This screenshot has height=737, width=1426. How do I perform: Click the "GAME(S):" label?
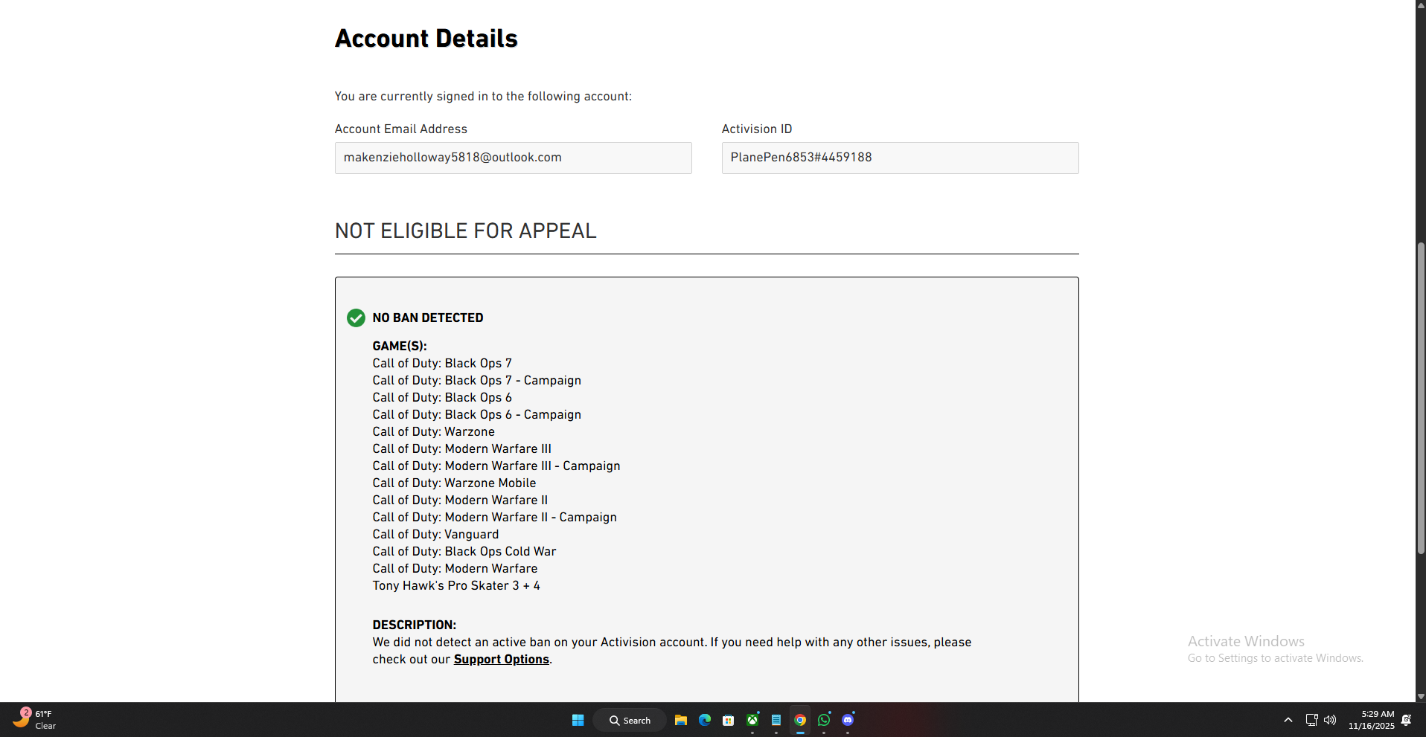[400, 346]
